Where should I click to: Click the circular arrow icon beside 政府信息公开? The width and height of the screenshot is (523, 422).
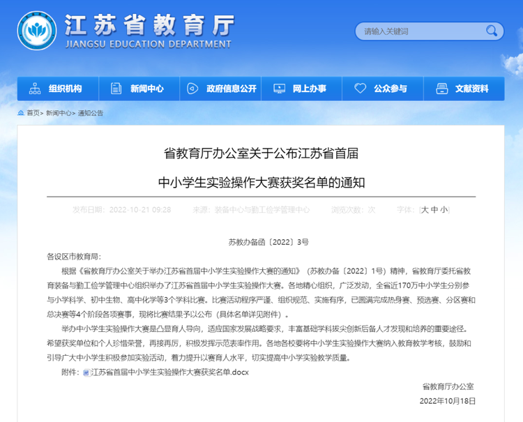click(x=192, y=89)
